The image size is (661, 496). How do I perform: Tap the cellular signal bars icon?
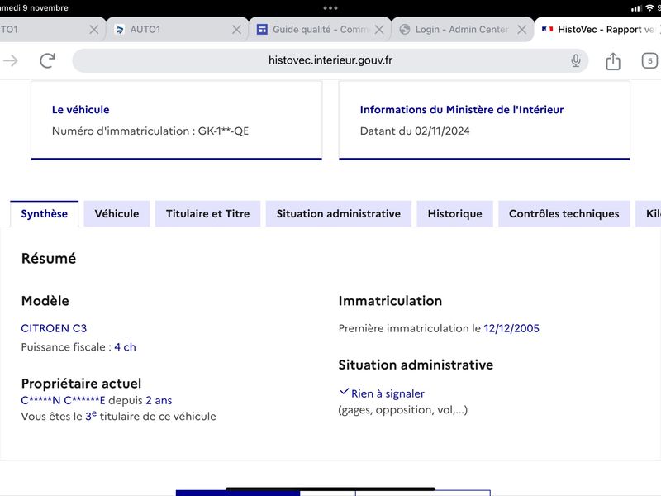[x=636, y=8]
